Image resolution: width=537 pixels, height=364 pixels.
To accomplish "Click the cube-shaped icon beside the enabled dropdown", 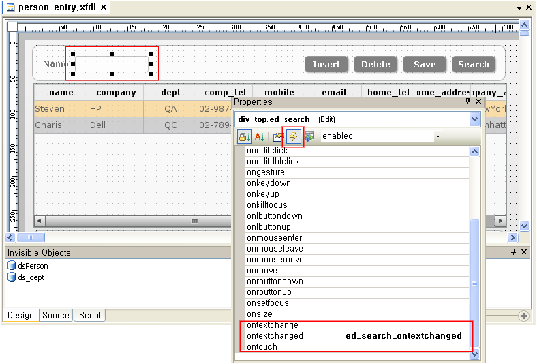I will tap(309, 136).
